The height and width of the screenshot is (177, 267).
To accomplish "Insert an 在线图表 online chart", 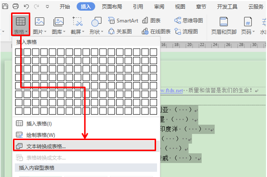I will 156,32.
